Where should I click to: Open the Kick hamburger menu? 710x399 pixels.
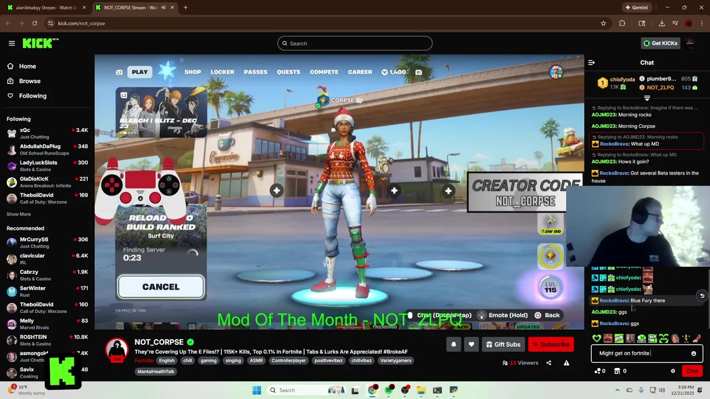[x=12, y=43]
